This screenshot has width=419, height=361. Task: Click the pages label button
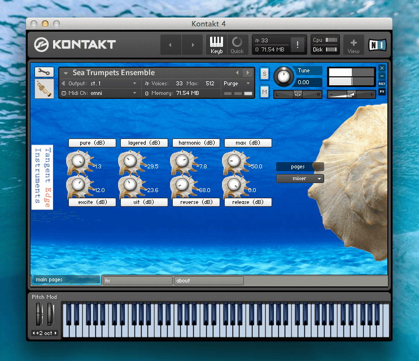tap(300, 167)
